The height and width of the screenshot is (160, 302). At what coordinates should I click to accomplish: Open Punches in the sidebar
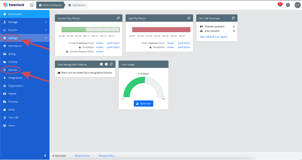point(25,102)
